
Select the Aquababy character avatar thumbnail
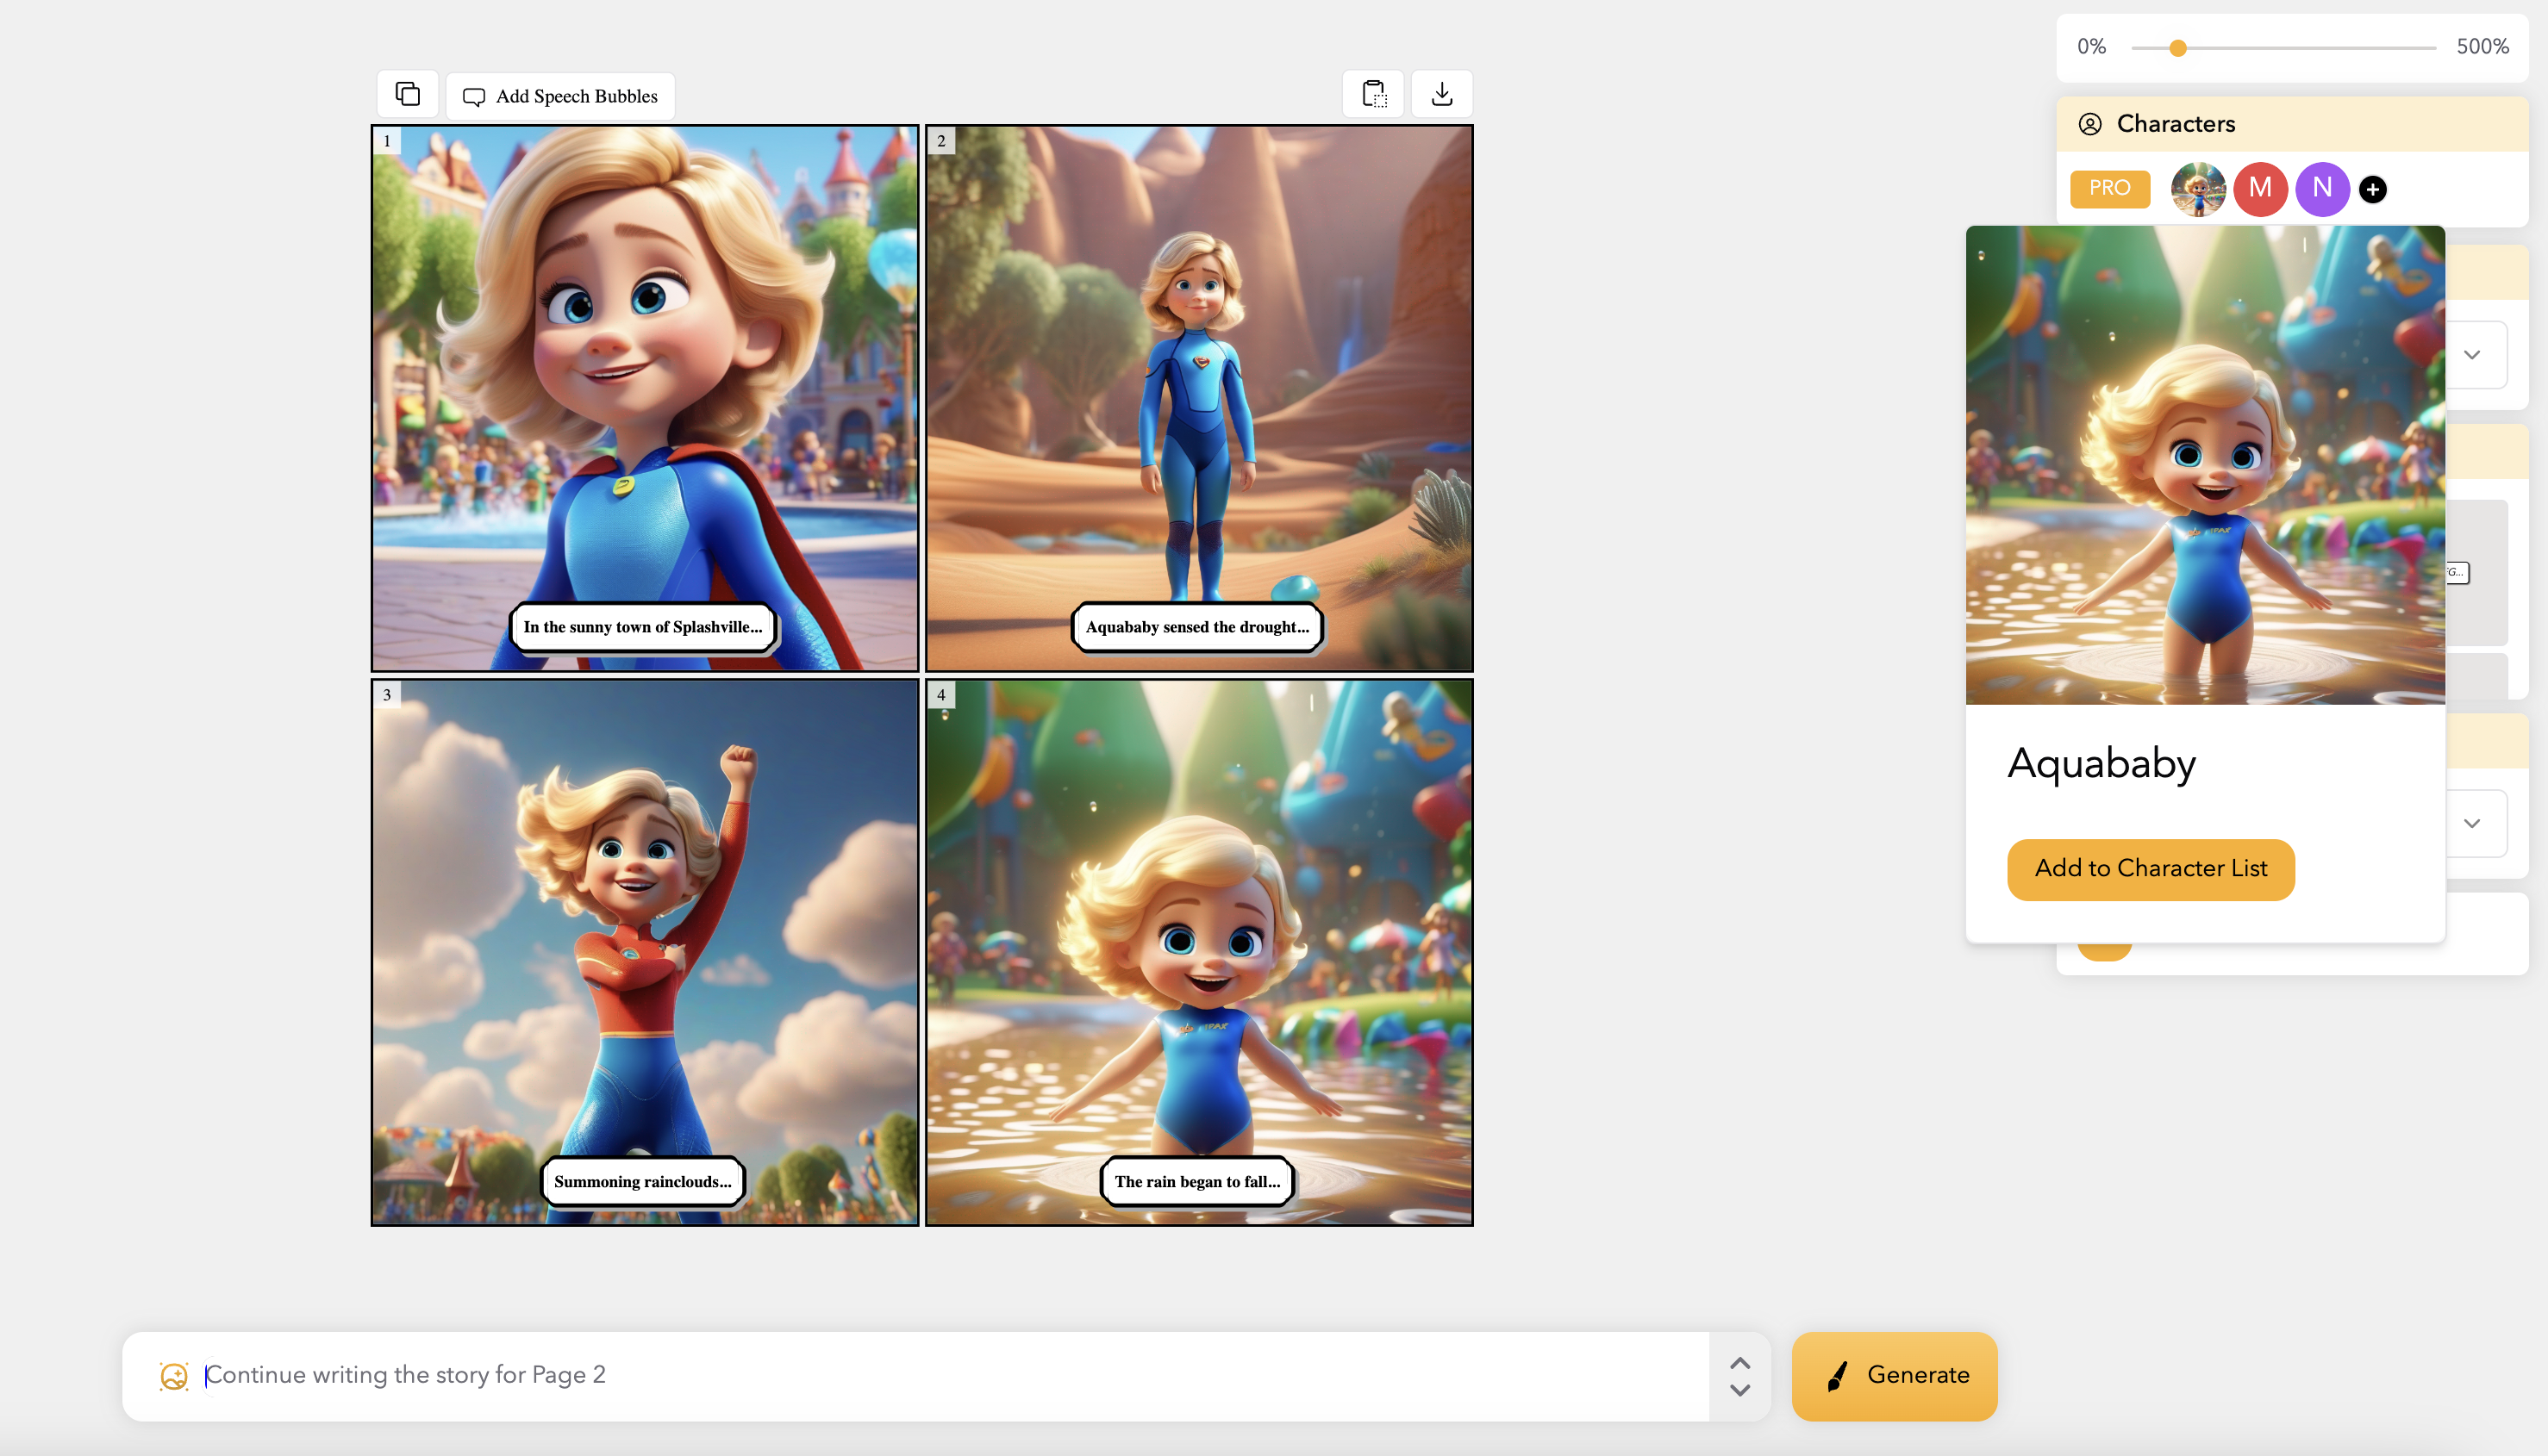2198,188
